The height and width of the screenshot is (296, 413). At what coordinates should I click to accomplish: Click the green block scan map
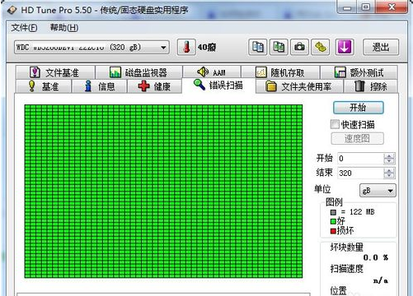(163, 192)
